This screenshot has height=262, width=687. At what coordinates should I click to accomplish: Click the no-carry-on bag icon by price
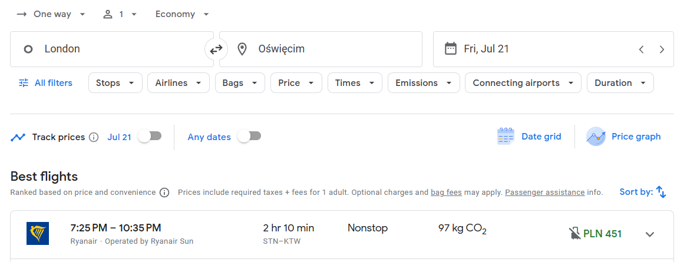coord(574,234)
